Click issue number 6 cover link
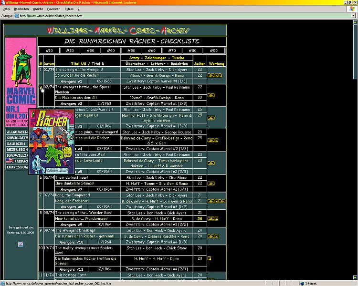The image size is (358, 286). pyautogui.click(x=41, y=177)
